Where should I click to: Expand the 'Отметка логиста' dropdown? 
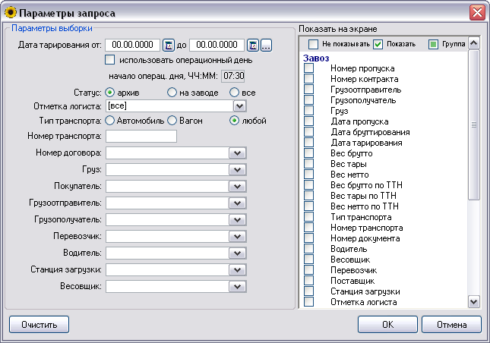click(x=239, y=106)
